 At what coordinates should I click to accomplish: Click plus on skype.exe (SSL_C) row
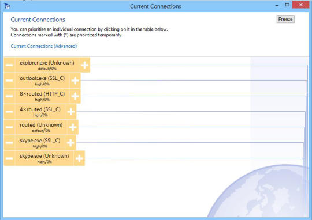[x=70, y=143]
